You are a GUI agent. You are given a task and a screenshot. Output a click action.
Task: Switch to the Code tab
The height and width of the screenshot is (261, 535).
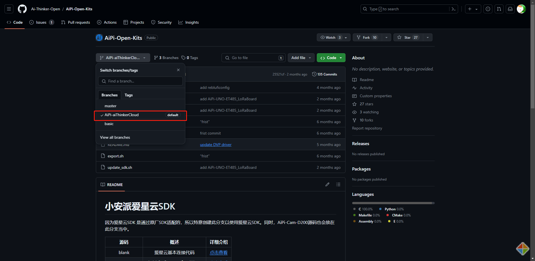tap(15, 22)
